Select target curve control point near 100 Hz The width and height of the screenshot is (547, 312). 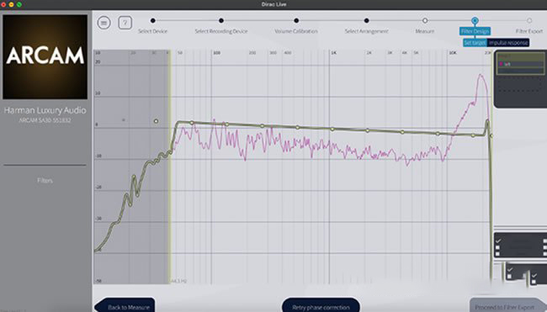[226, 124]
